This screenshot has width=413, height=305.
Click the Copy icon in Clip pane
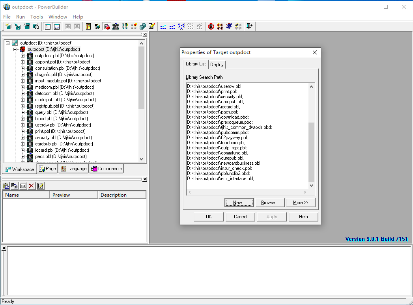[x=15, y=186]
